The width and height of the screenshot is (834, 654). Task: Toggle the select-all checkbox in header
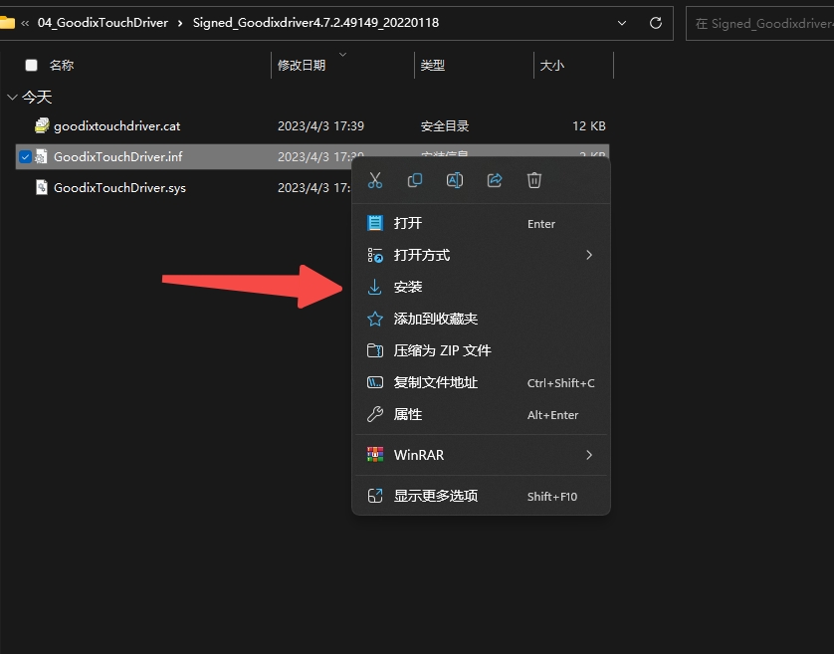(31, 66)
